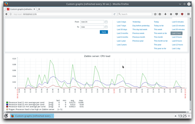Click the Firefox home icon
This screenshot has width=195, height=124.
click(171, 14)
